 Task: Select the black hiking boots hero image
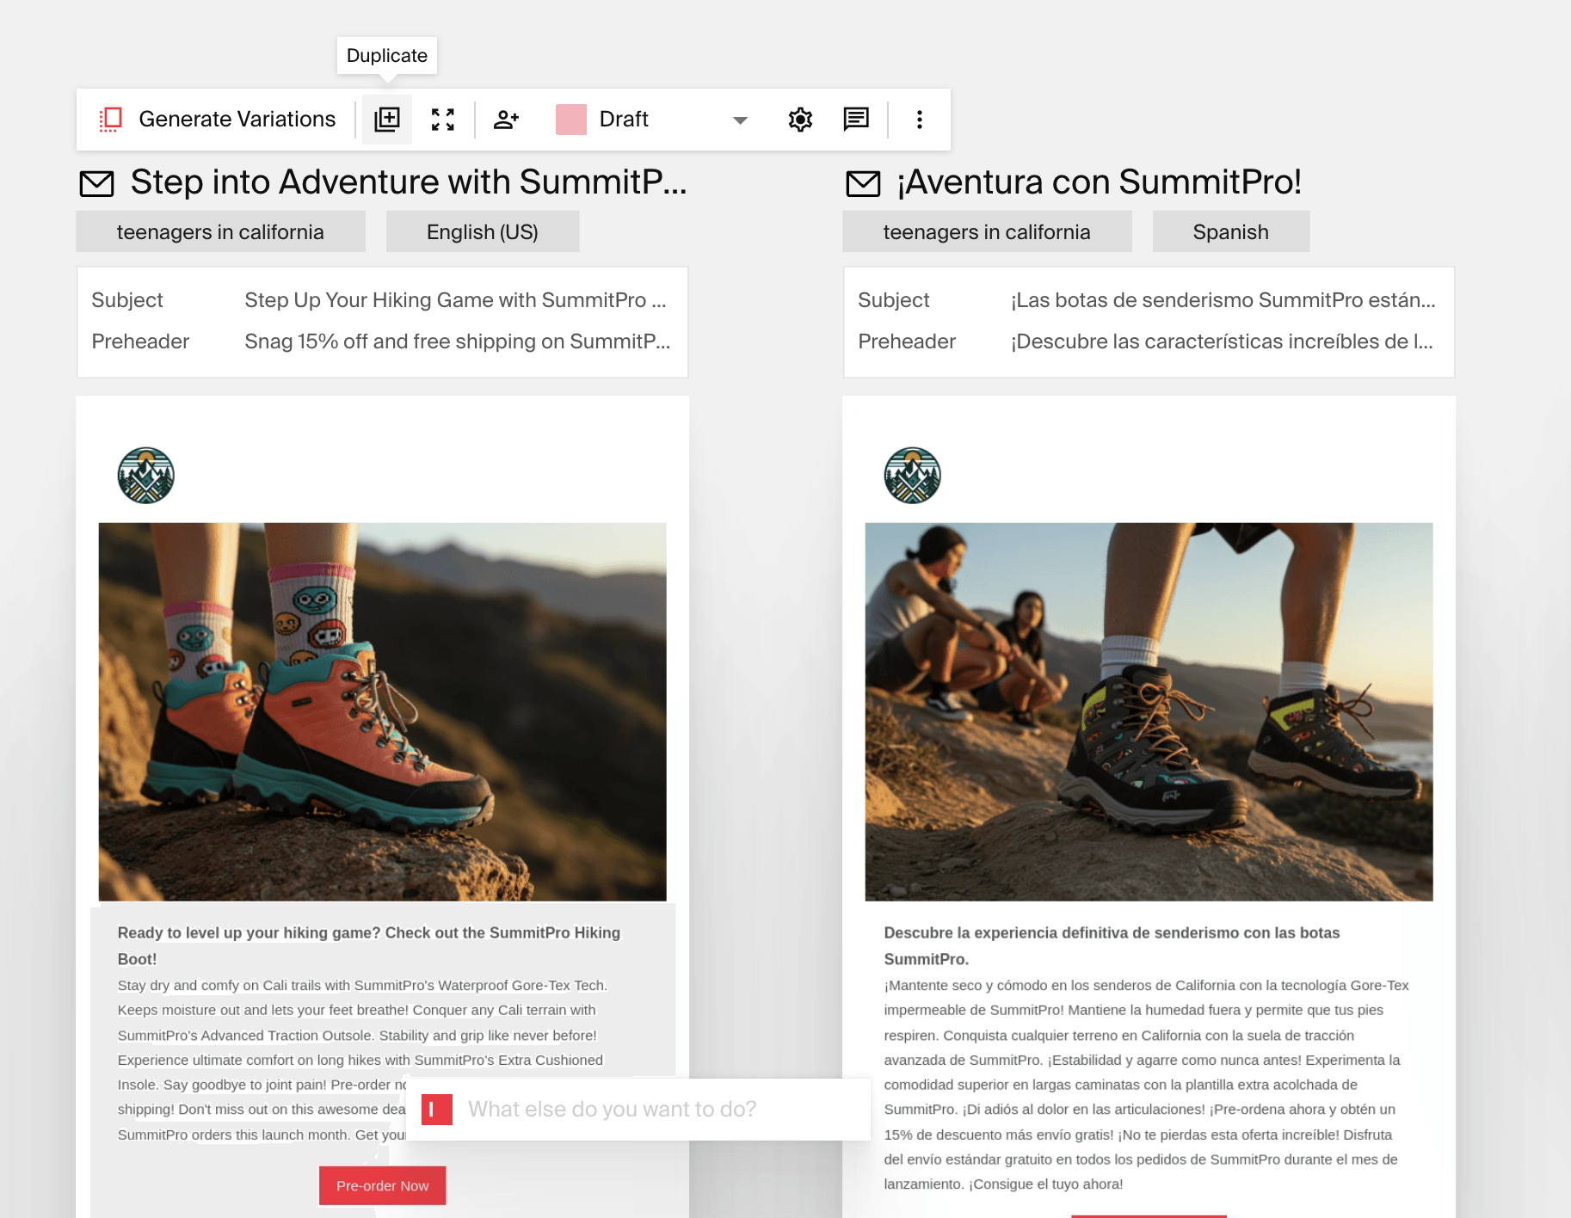[x=1149, y=712]
